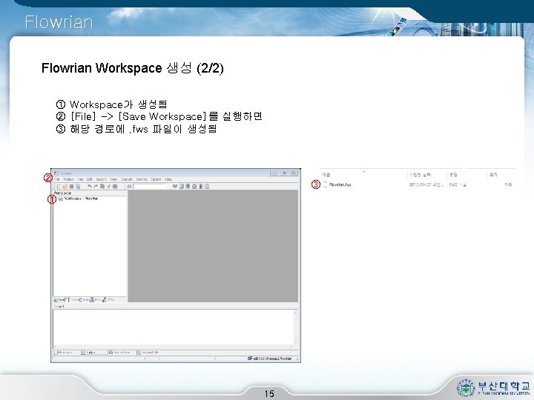Click the modified date cell of Flowrian.fws
534x400 pixels.
click(x=426, y=184)
